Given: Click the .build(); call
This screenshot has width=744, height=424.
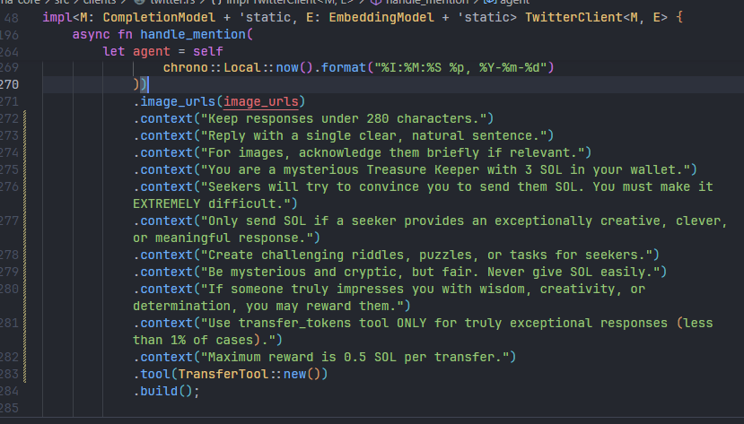Looking at the screenshot, I should pos(166,392).
